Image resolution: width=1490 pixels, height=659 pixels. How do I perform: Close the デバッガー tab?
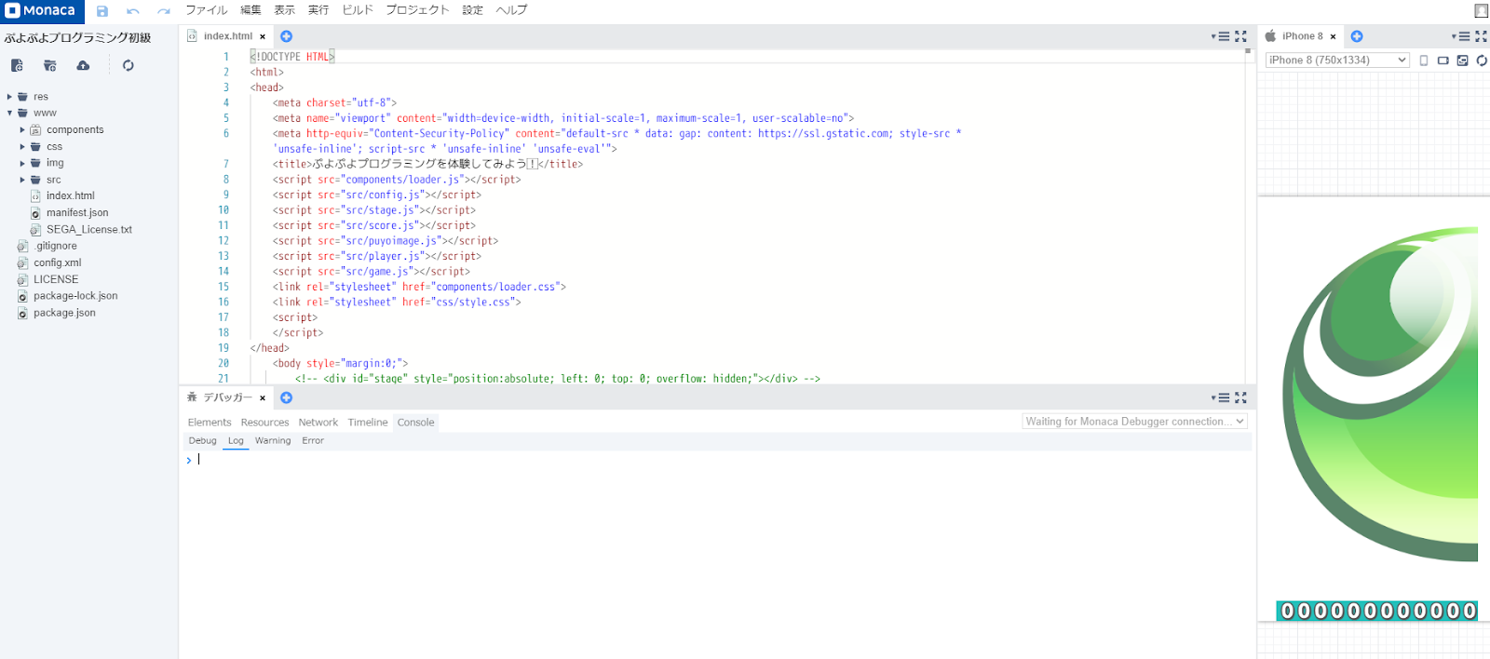(x=263, y=397)
